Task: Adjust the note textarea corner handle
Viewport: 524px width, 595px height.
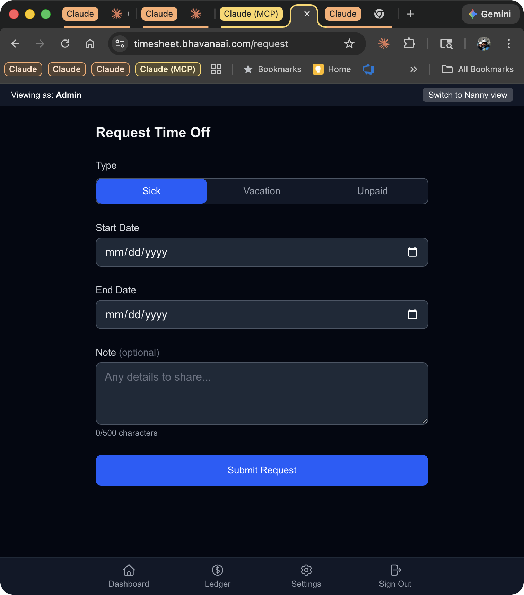Action: click(x=425, y=421)
